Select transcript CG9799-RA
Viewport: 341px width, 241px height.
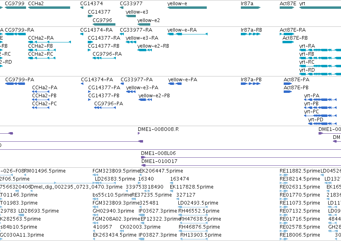(x=16, y=34)
